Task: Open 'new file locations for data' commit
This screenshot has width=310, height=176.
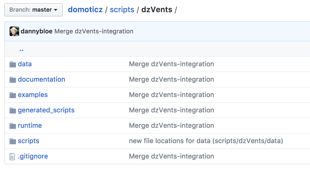Action: coord(206,141)
